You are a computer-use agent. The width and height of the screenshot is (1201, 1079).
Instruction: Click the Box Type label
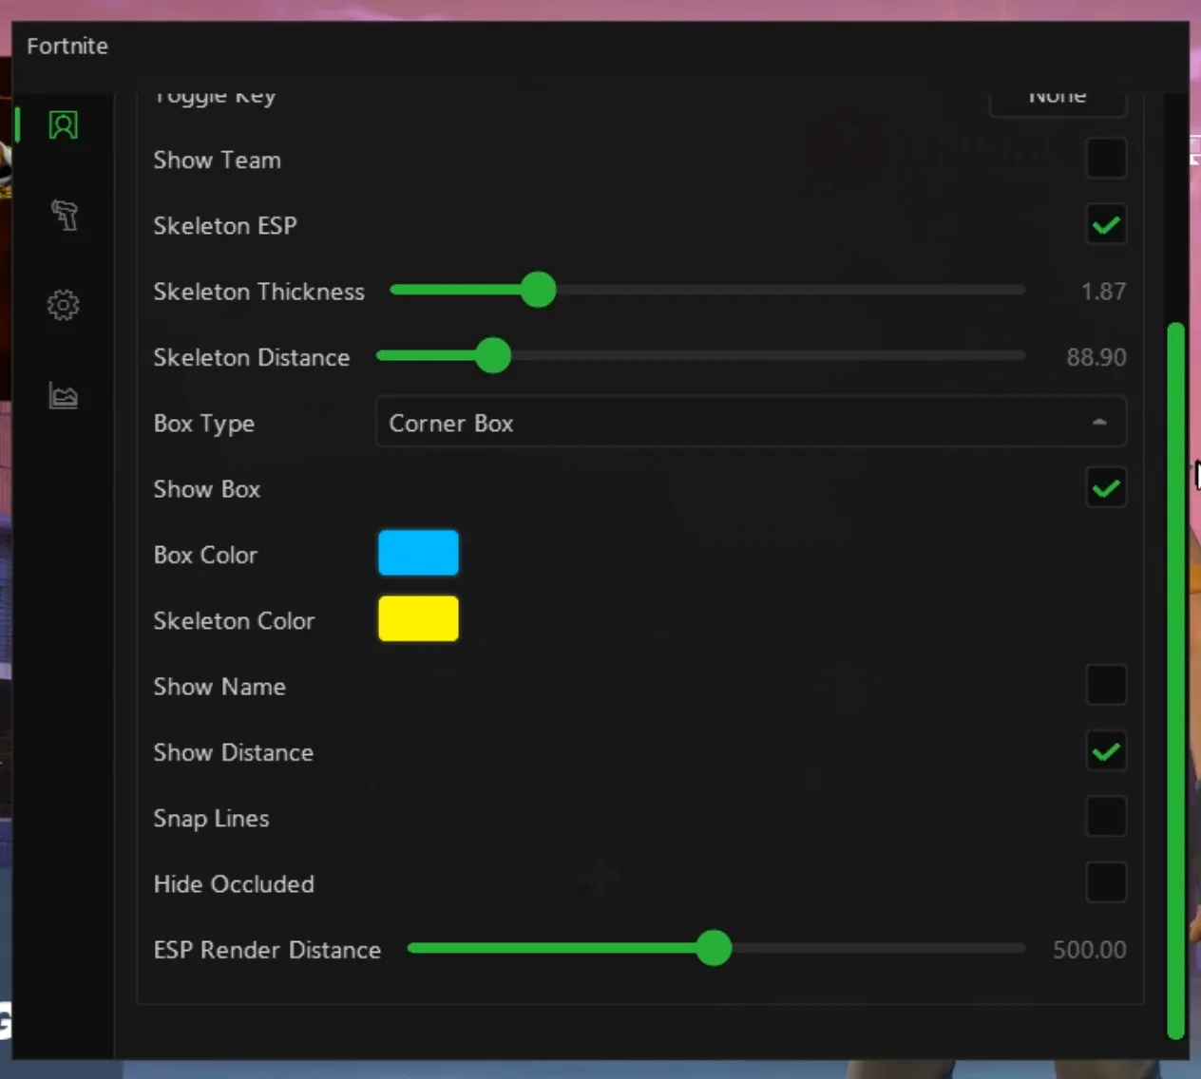[x=203, y=424]
